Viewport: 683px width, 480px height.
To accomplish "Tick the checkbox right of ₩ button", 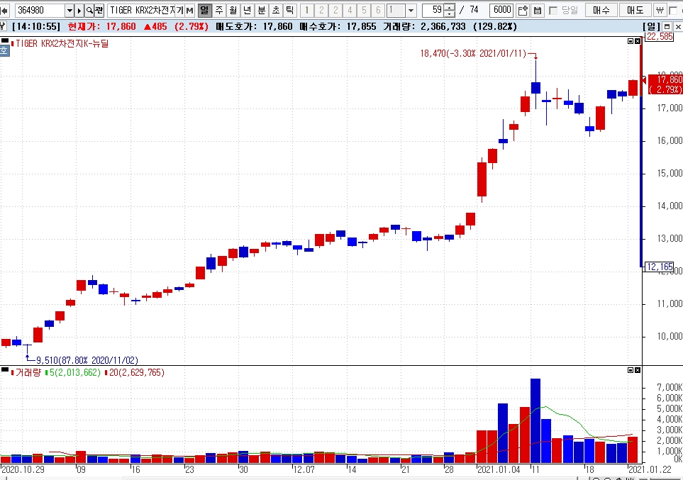I will click(672, 11).
